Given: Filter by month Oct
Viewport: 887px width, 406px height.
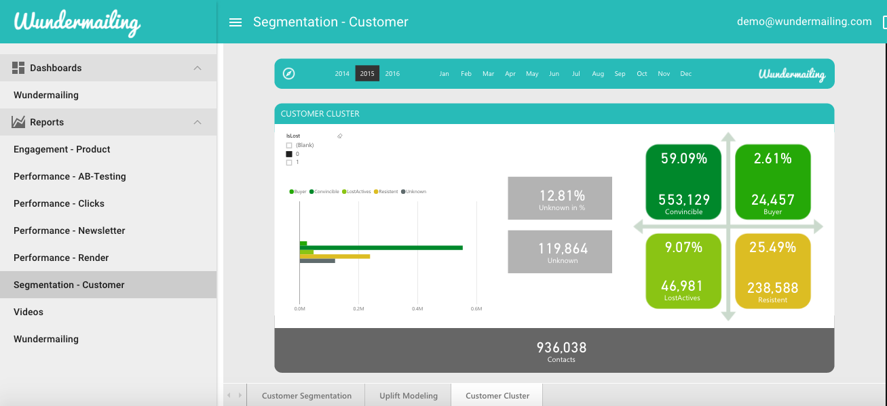Looking at the screenshot, I should 642,74.
